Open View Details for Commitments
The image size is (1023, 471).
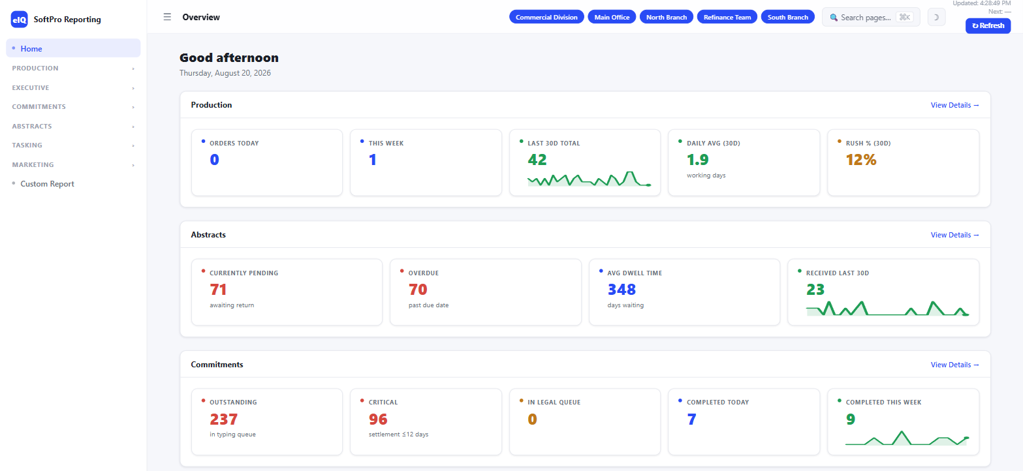pos(954,365)
